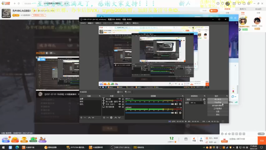Adjust 麦克风/Aux volume slider

point(150,104)
